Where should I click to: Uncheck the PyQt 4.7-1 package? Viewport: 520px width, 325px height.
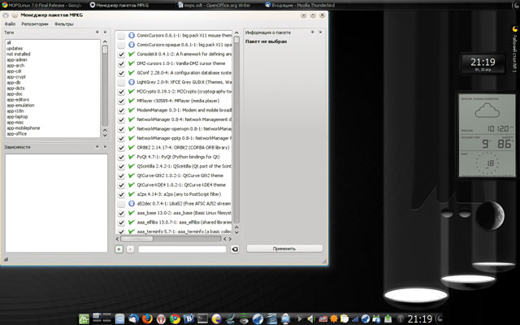pos(121,157)
